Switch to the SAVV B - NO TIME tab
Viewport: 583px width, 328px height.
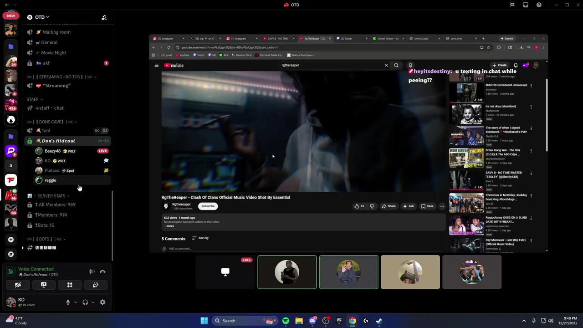coord(278,39)
